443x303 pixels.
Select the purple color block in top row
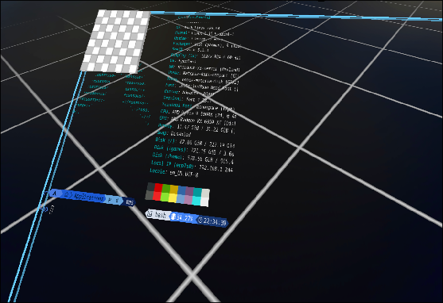pyautogui.click(x=189, y=191)
